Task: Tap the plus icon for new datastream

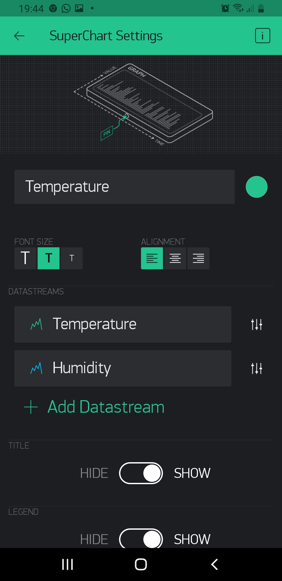Action: pyautogui.click(x=31, y=407)
